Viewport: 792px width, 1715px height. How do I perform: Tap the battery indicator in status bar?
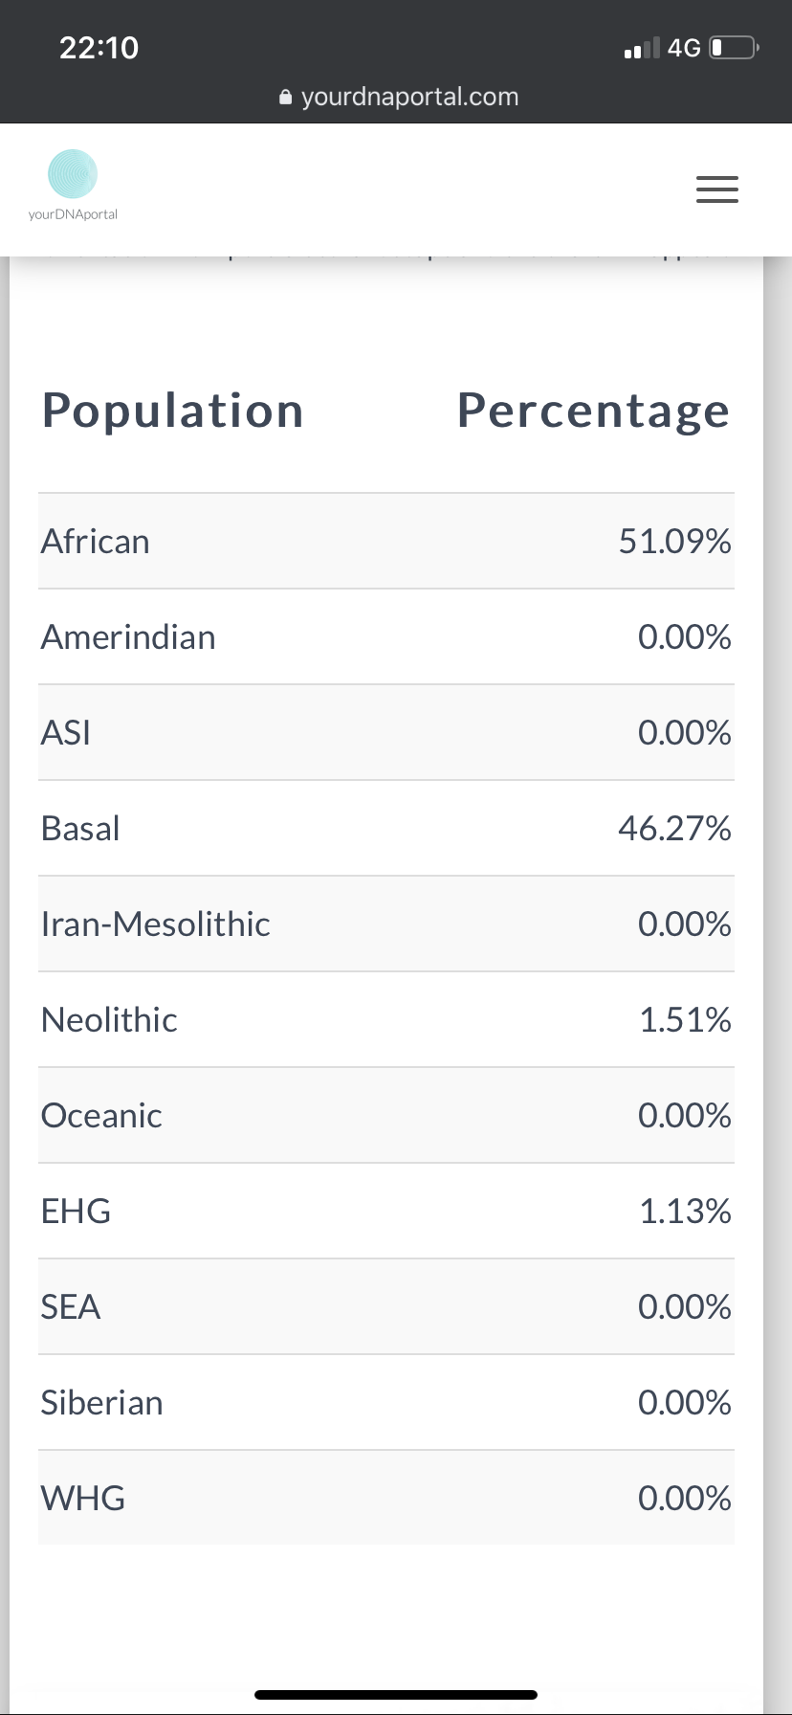(734, 47)
